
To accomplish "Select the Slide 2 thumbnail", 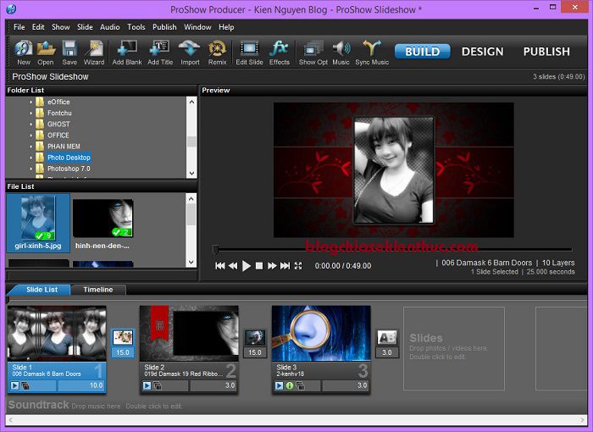I will [189, 334].
